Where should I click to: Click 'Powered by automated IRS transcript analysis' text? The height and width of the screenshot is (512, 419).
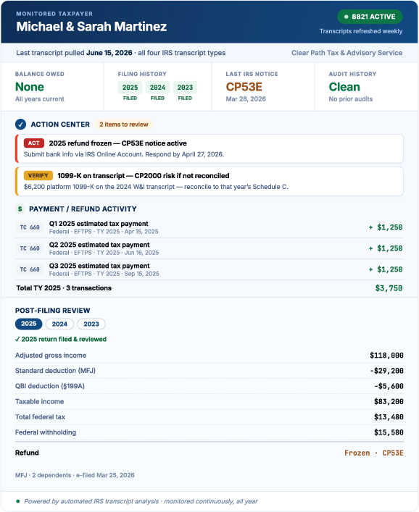(141, 501)
